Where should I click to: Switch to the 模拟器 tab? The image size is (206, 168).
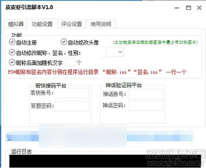click(x=16, y=24)
